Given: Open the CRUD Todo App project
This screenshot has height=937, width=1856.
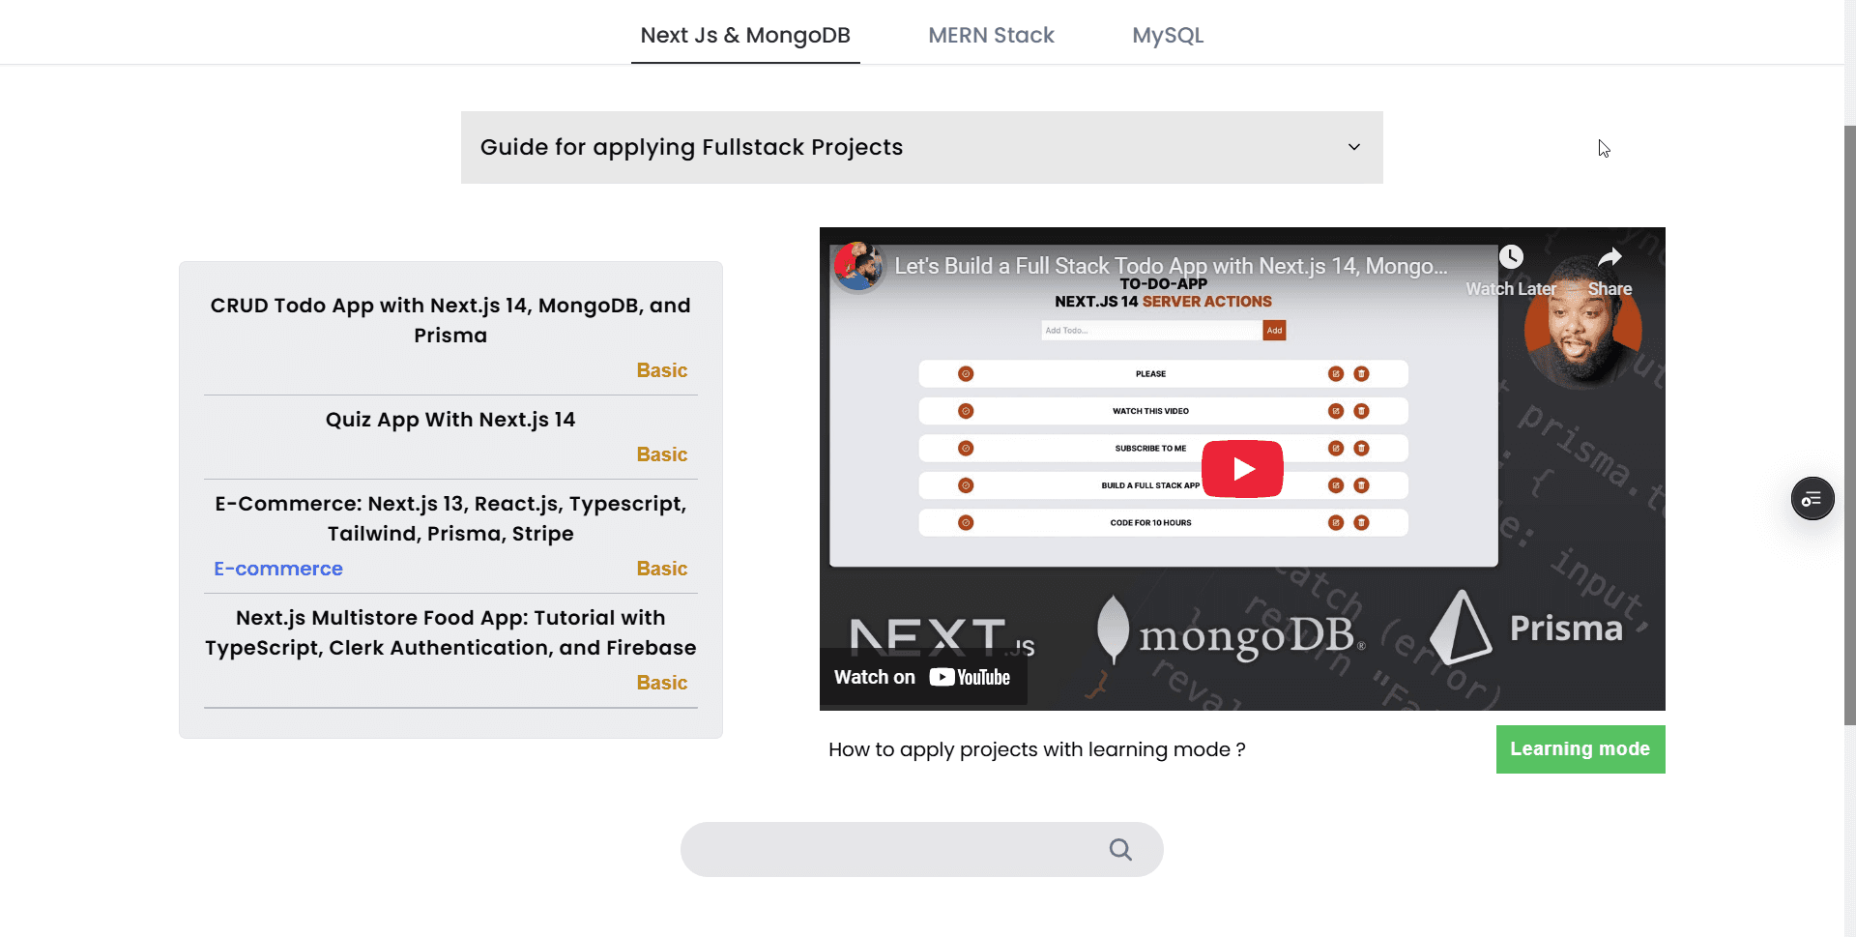Looking at the screenshot, I should [x=450, y=320].
